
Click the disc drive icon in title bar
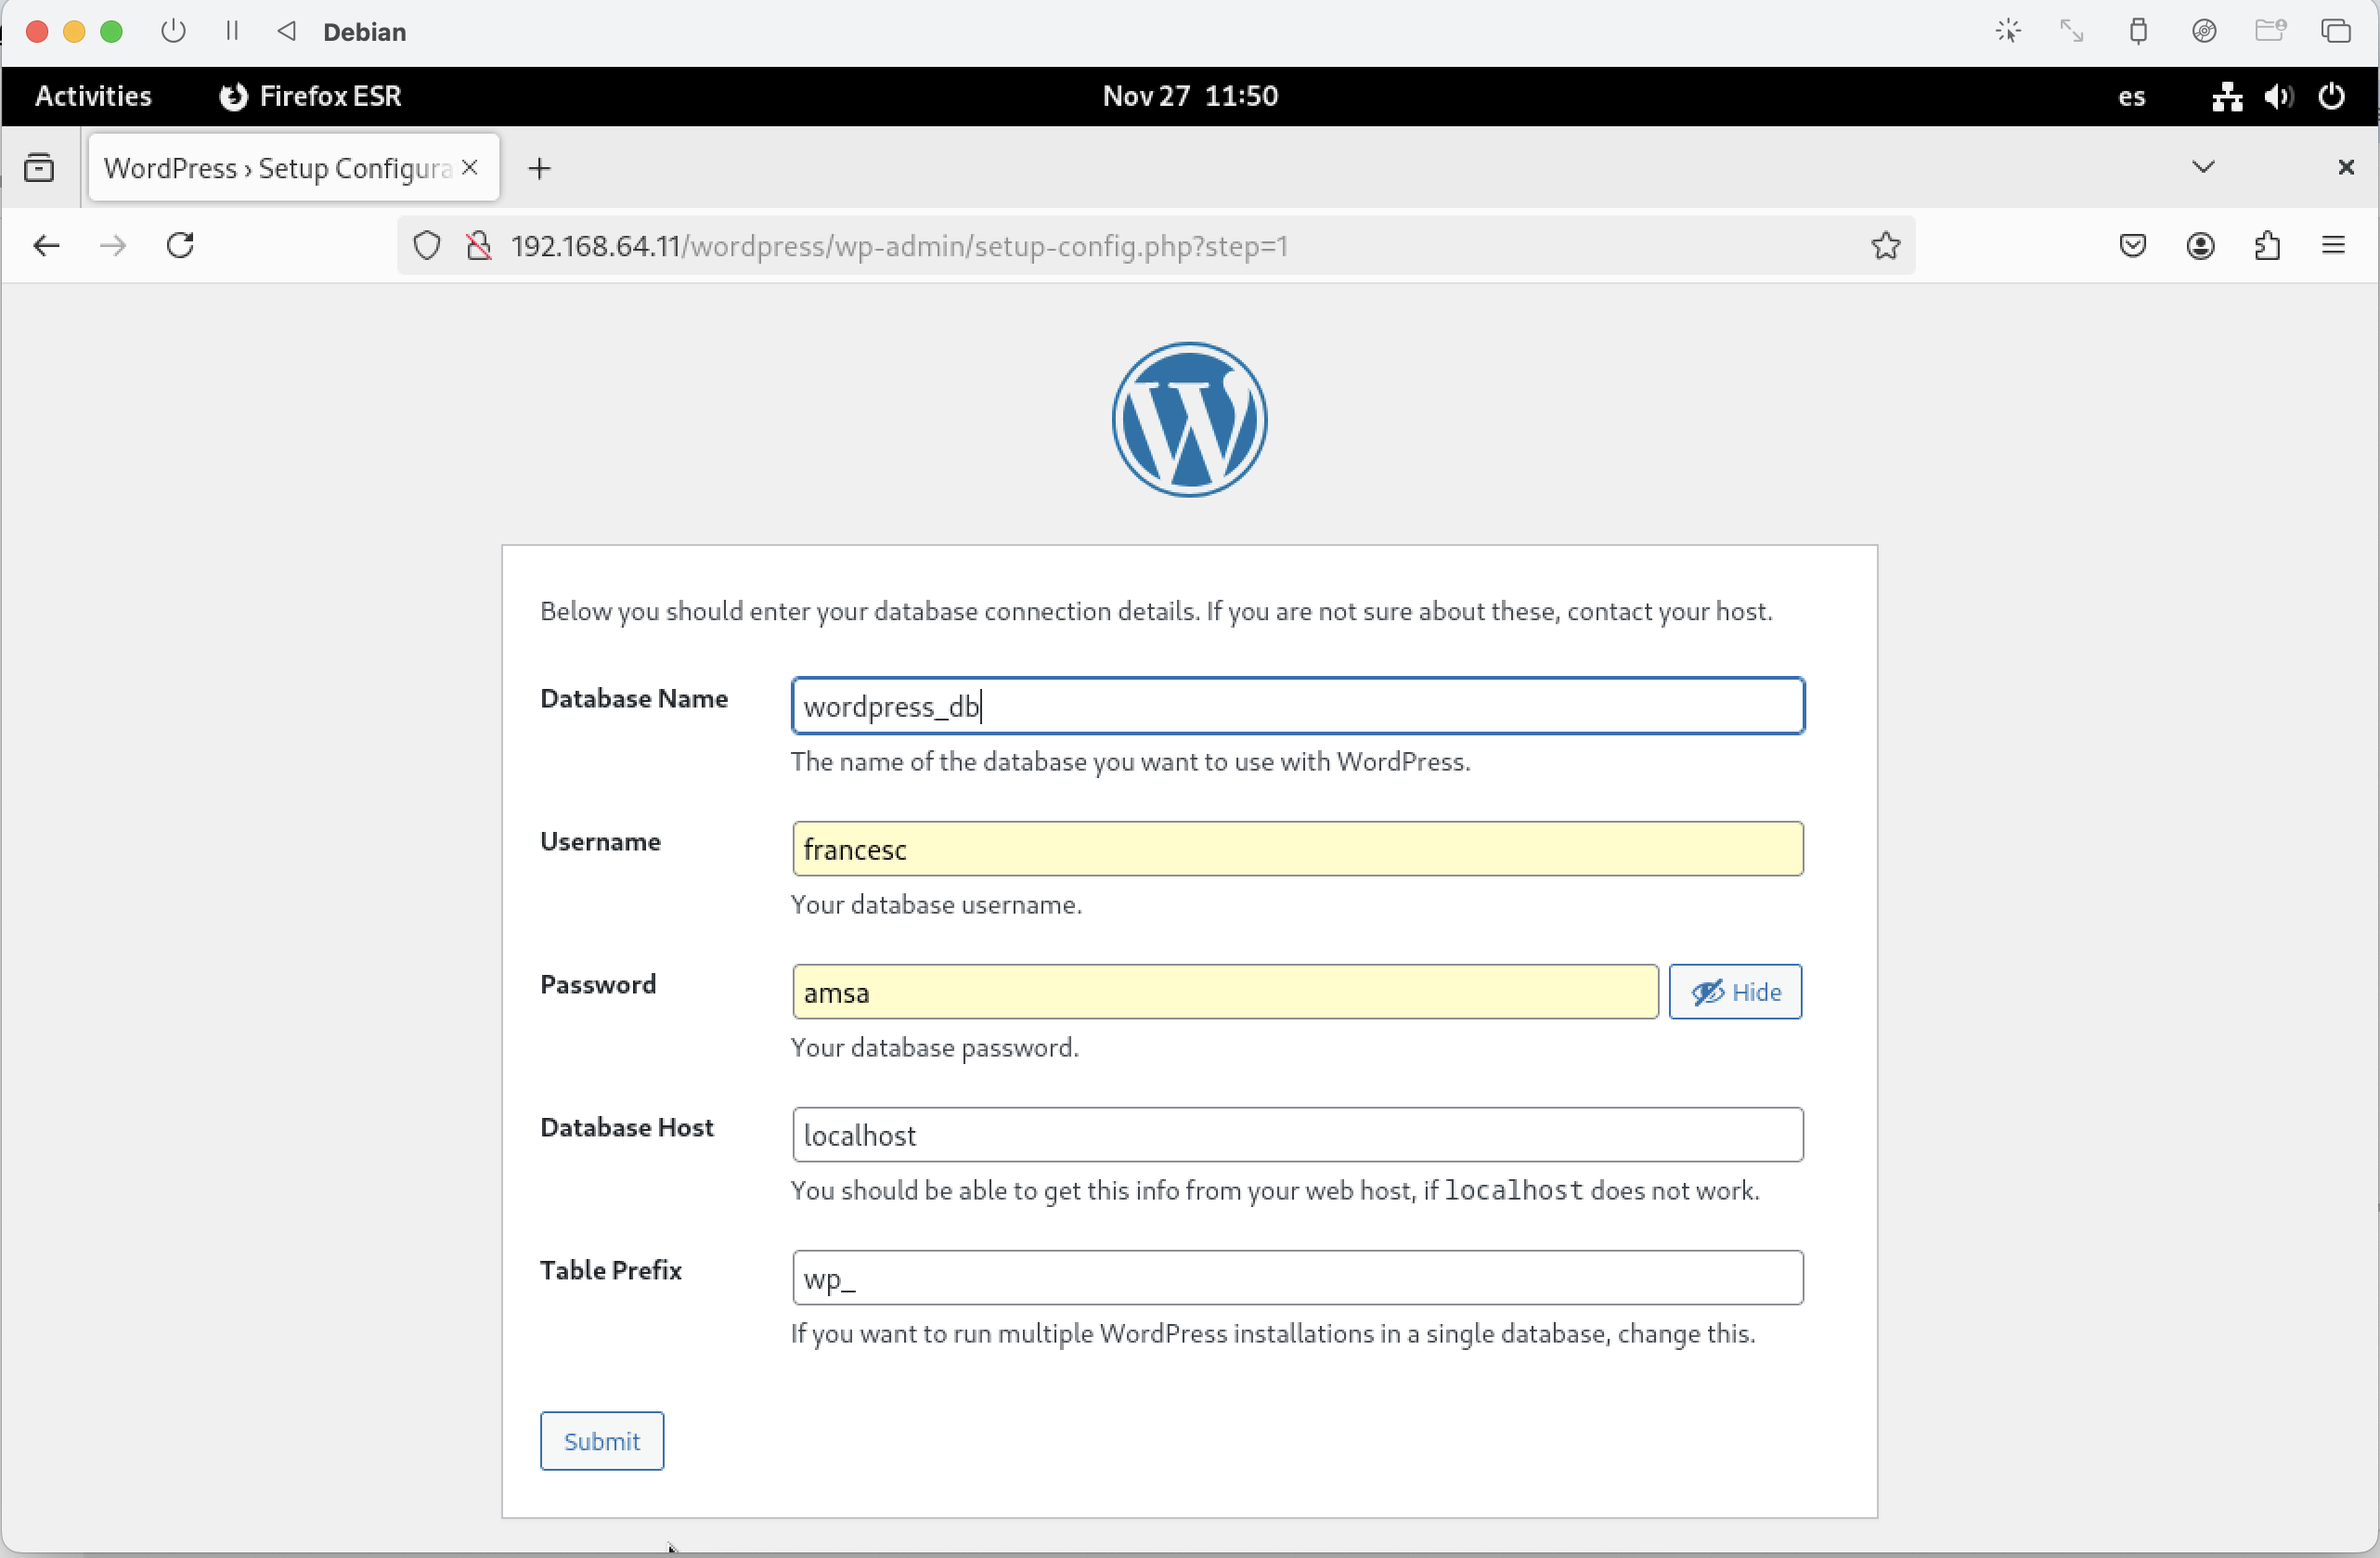pyautogui.click(x=2204, y=31)
